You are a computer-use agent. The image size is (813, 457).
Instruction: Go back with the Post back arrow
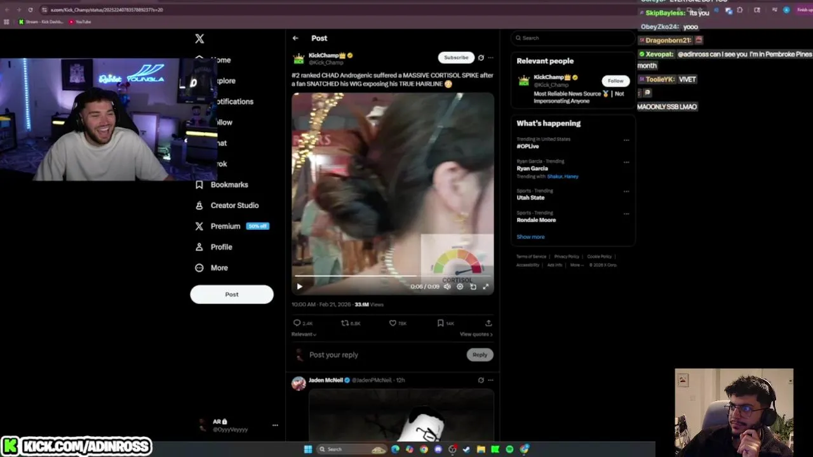295,38
